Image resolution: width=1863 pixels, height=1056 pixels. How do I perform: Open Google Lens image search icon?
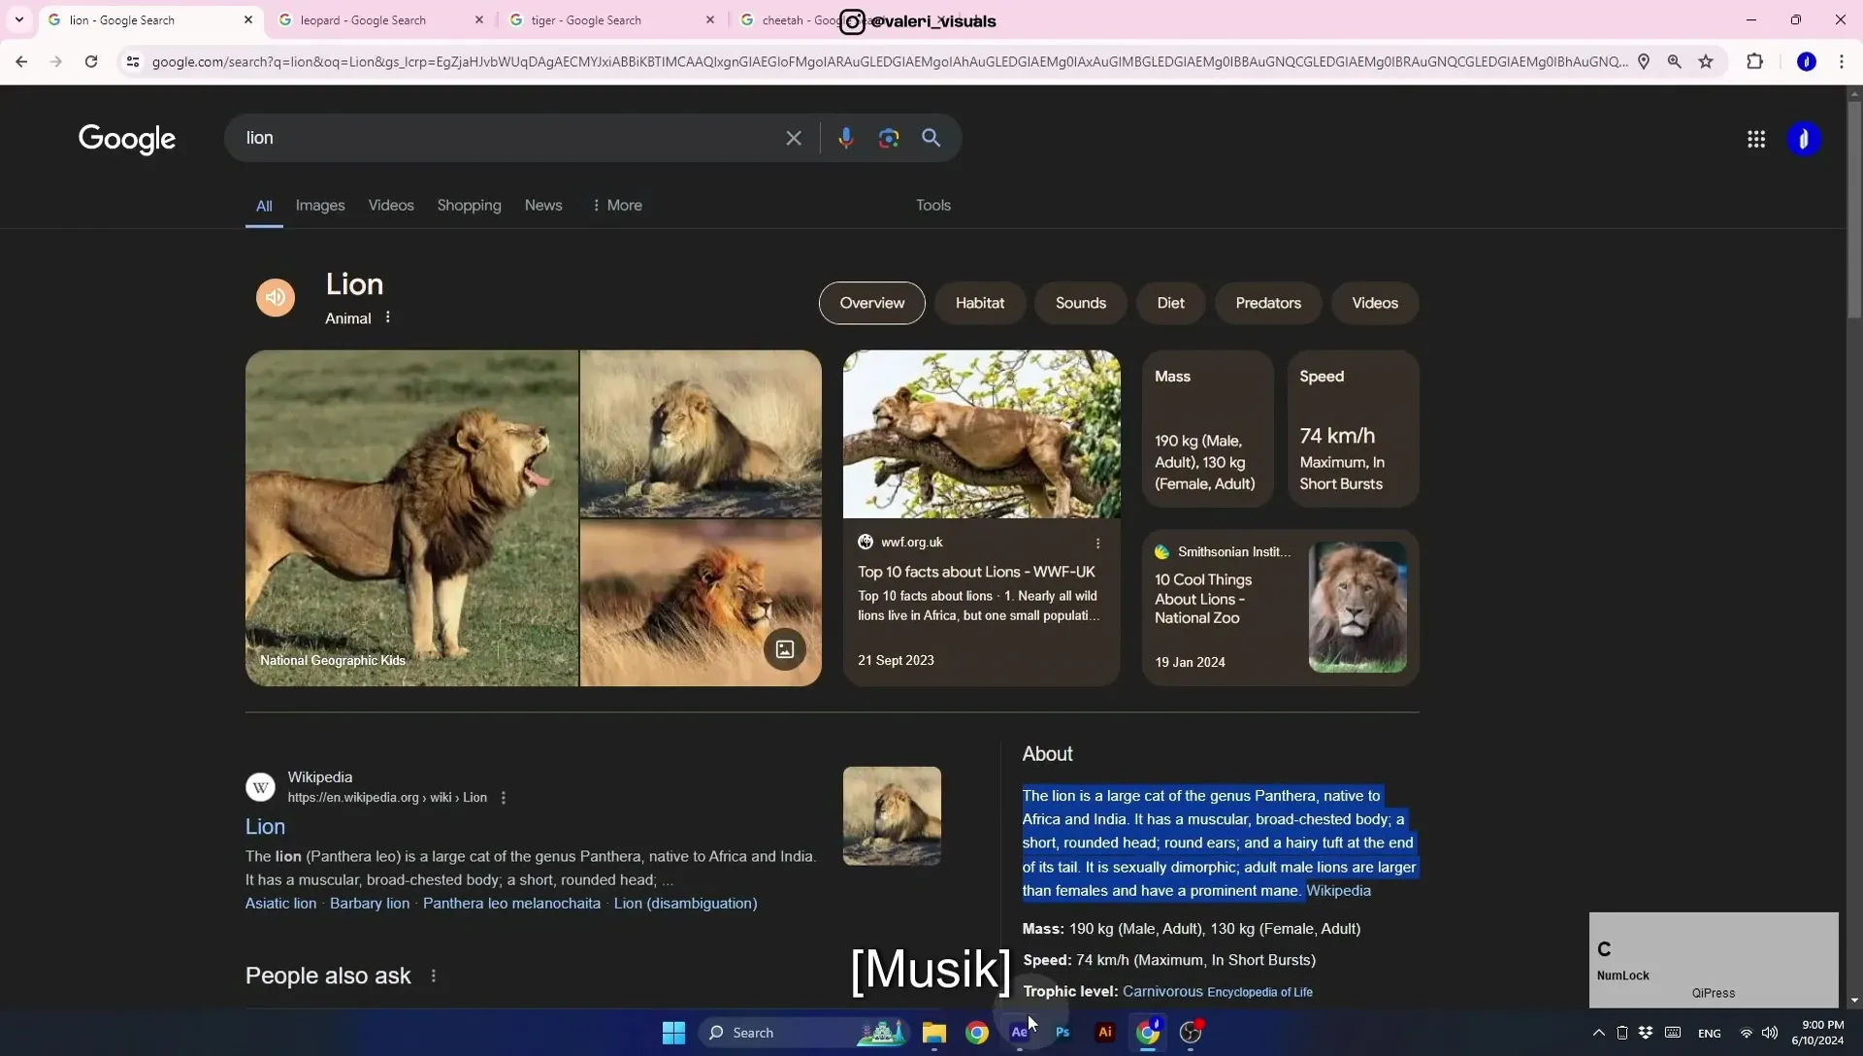pos(889,138)
